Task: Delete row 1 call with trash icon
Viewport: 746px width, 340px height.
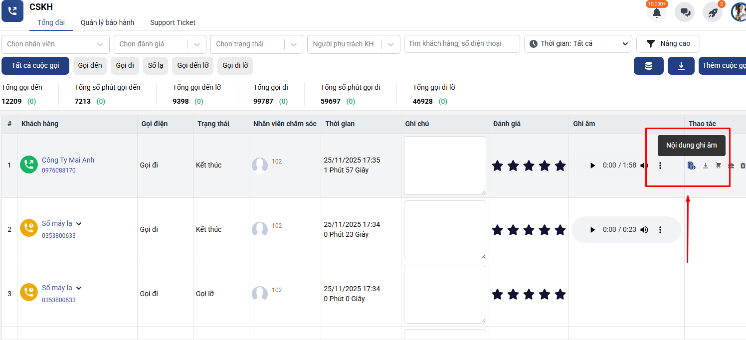Action: (x=743, y=166)
